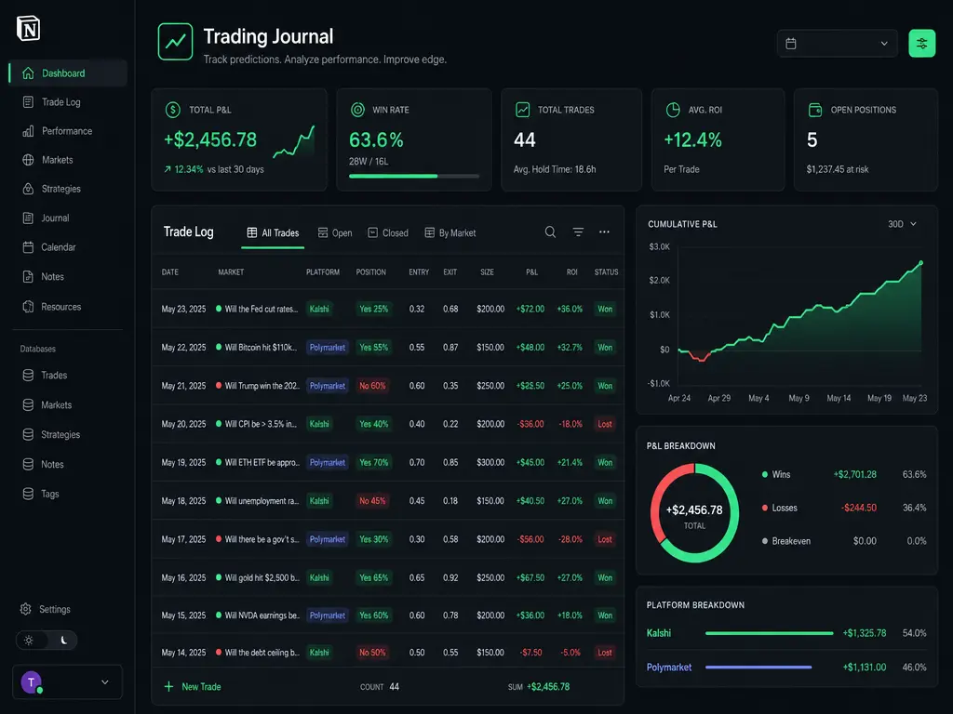Search the trade log
The image size is (953, 714).
550,231
